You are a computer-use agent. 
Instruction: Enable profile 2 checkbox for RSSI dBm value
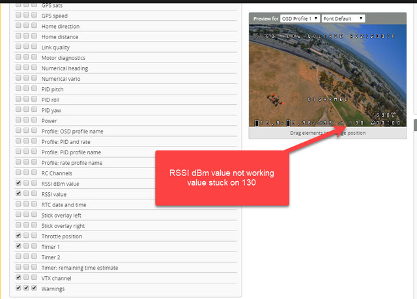point(26,182)
